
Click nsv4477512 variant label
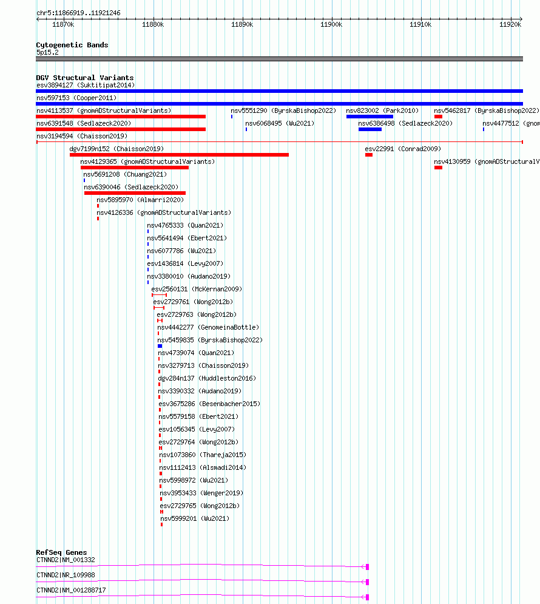(511, 123)
